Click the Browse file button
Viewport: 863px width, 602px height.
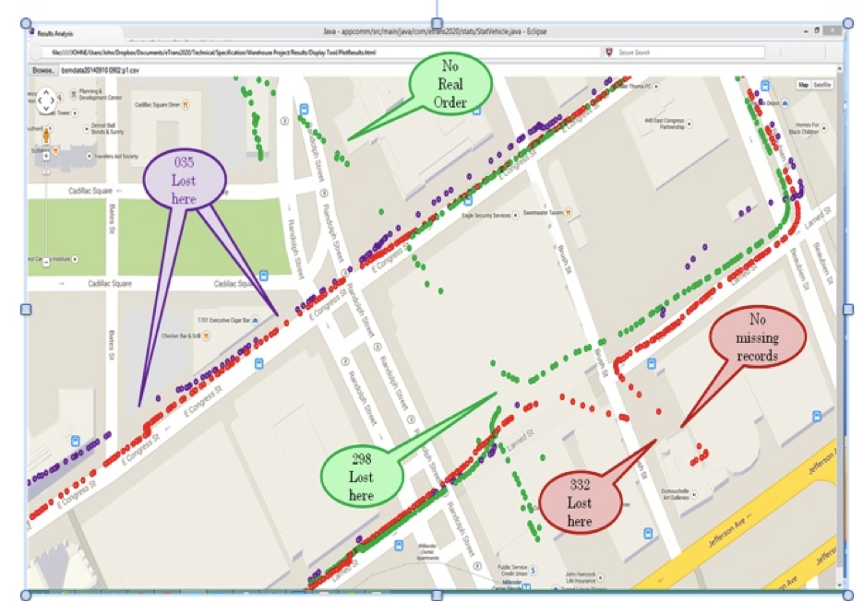tap(43, 70)
